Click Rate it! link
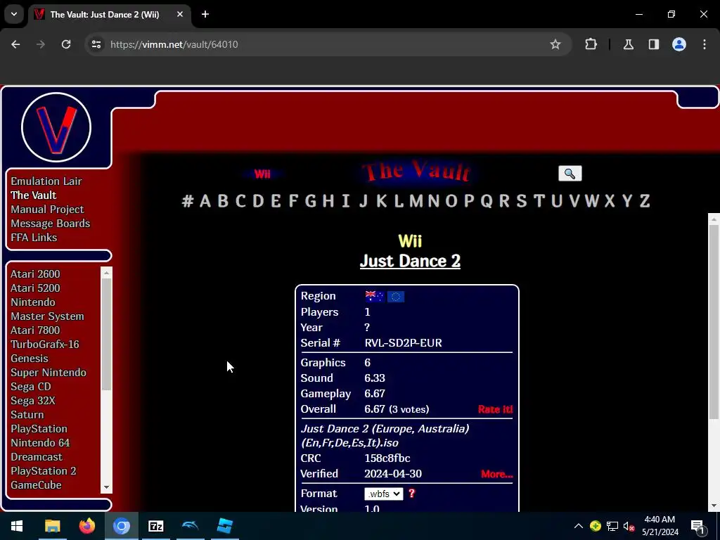This screenshot has height=540, width=720. click(495, 409)
